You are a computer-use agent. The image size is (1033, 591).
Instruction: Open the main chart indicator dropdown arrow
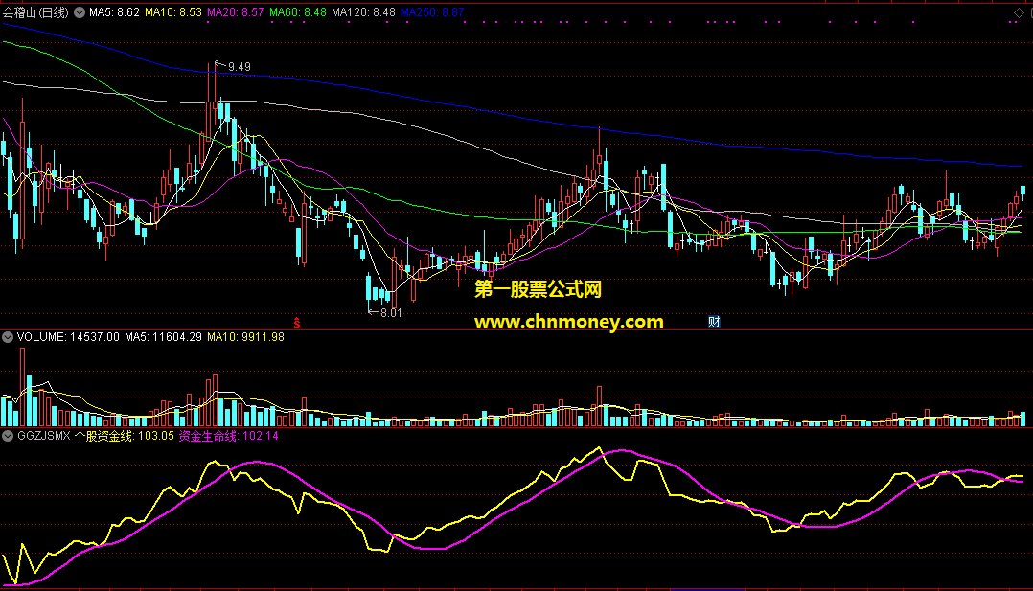(79, 12)
